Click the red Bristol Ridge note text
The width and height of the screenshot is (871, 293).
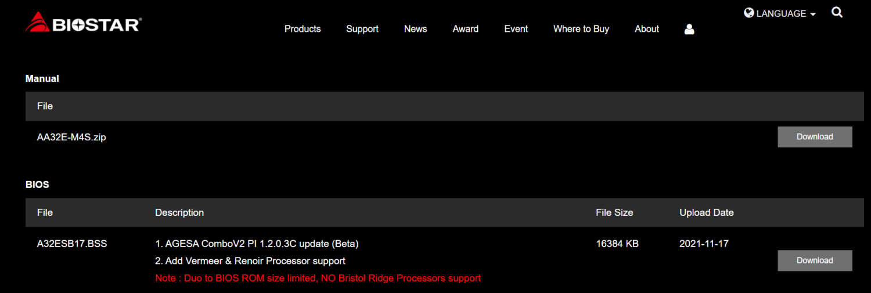click(318, 278)
